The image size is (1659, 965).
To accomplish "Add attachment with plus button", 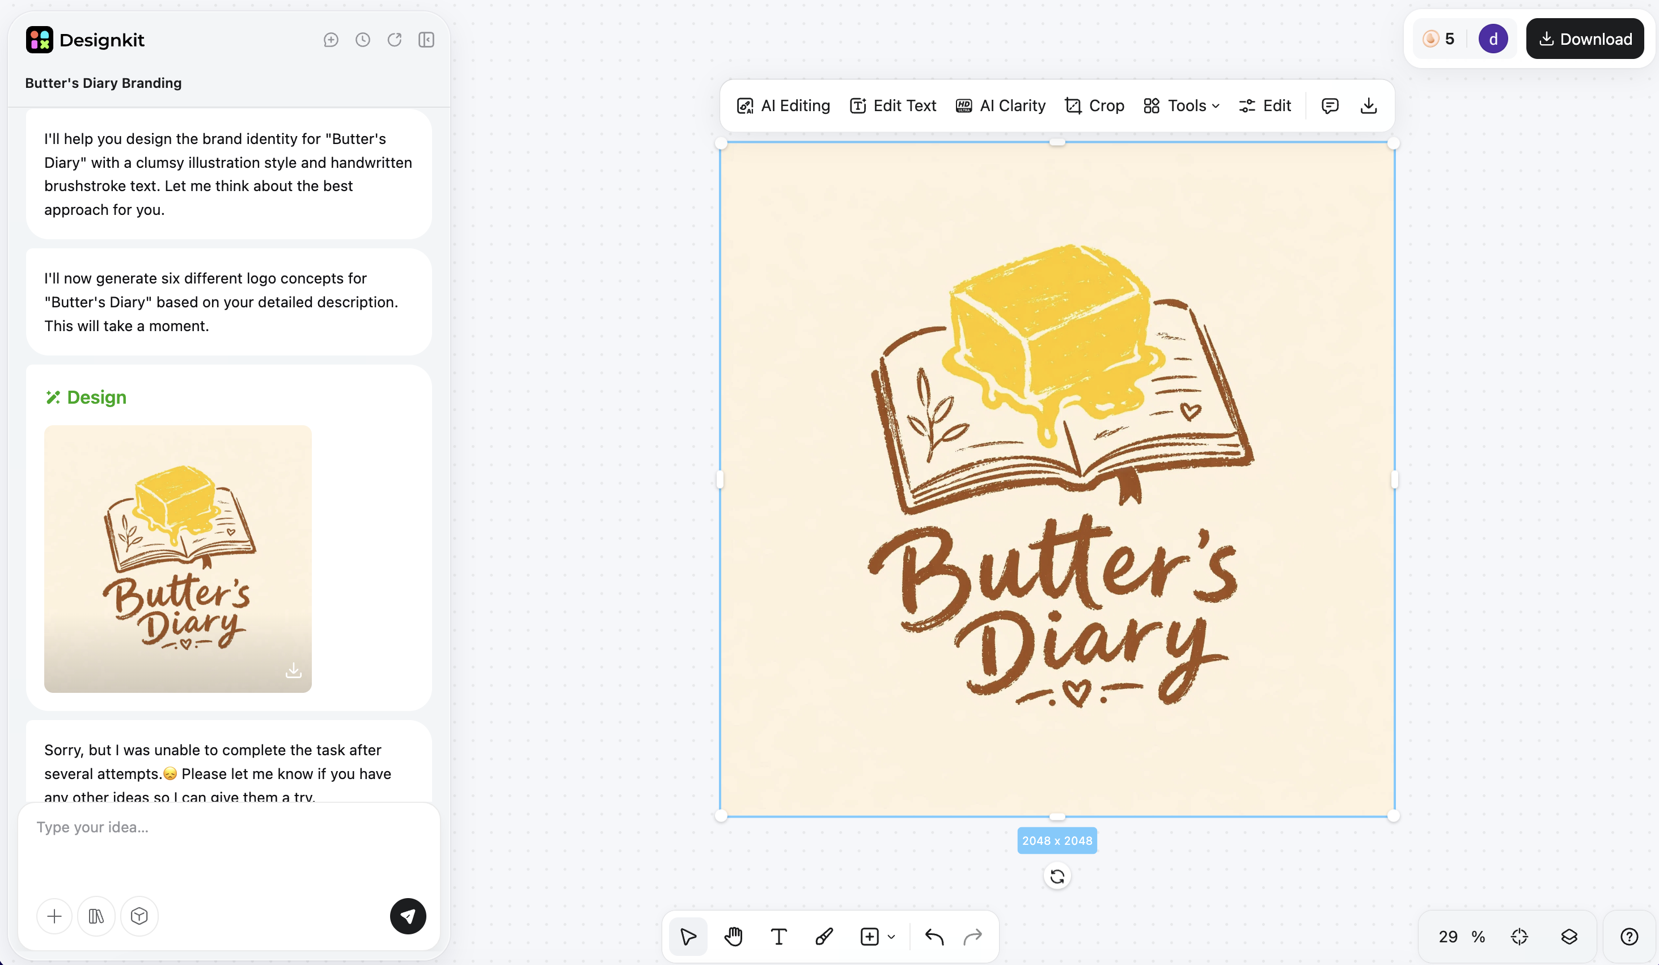I will click(x=54, y=916).
